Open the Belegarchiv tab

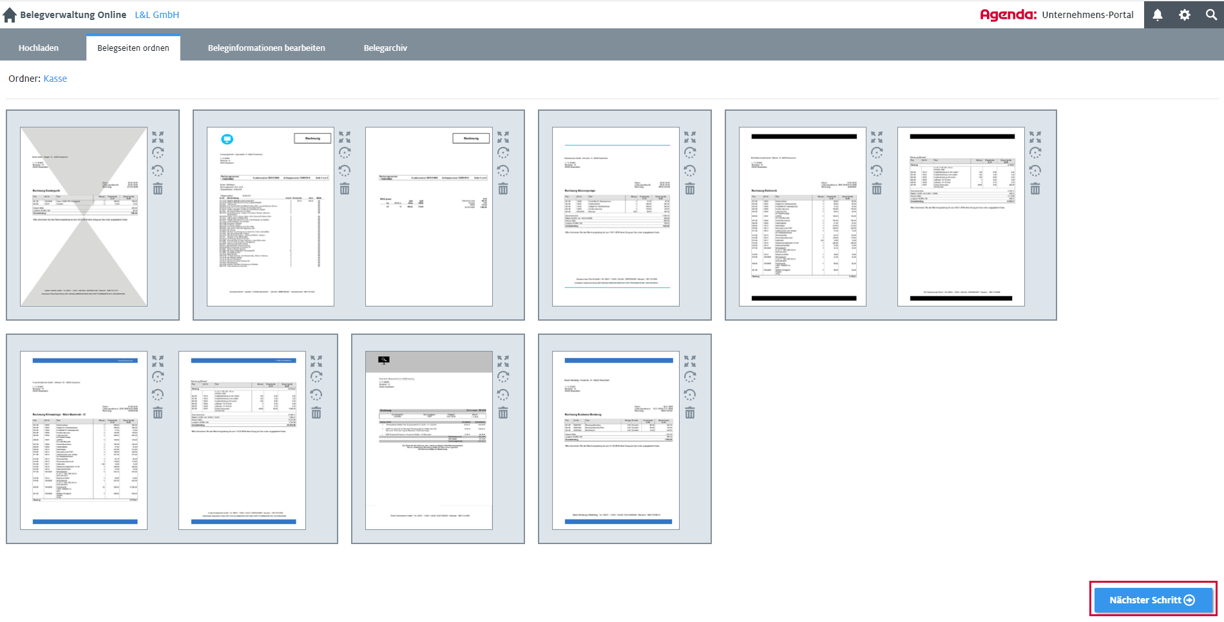click(385, 48)
